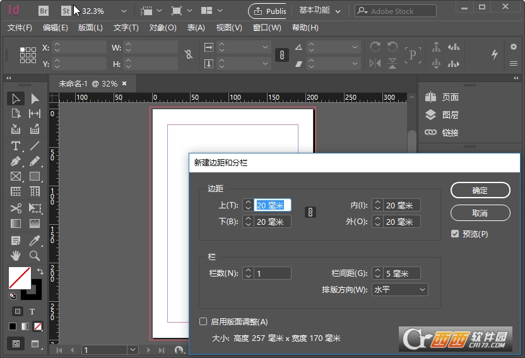Image resolution: width=525 pixels, height=358 pixels.
Task: Open Adobe Bridge with Br icon
Action: [x=44, y=11]
